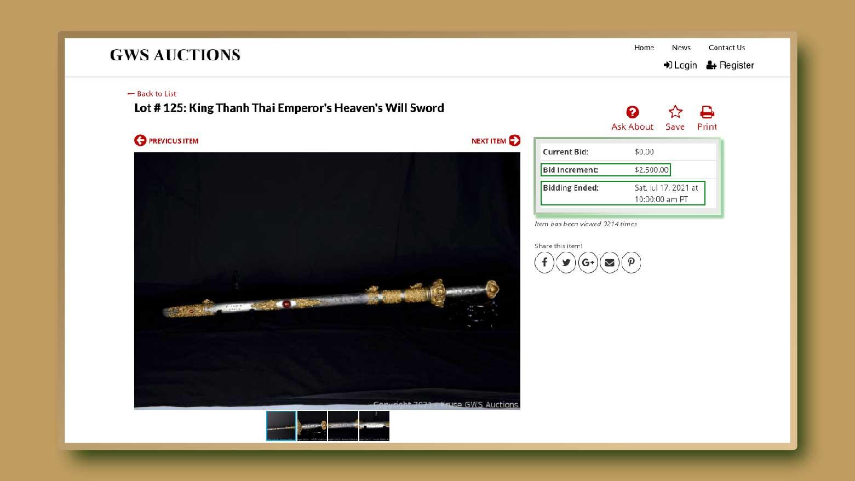Click the GWS Auctions logo
Viewport: 855px width, 481px height.
coord(175,55)
